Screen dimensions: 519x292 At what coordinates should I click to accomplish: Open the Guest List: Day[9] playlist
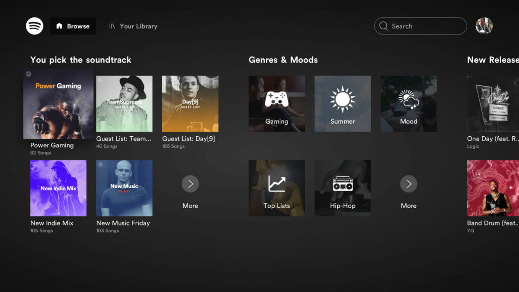190,103
